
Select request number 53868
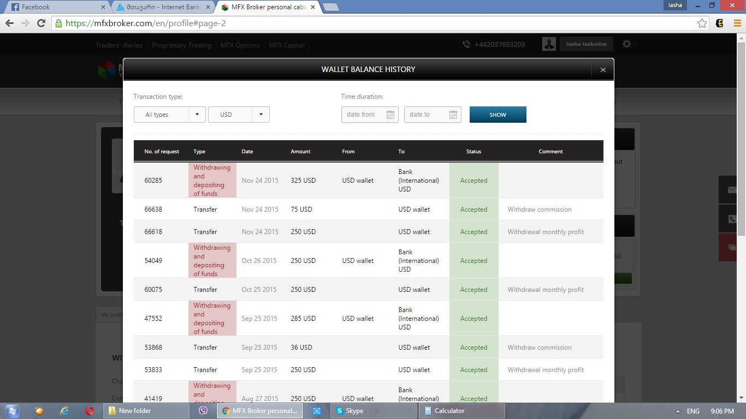(153, 348)
